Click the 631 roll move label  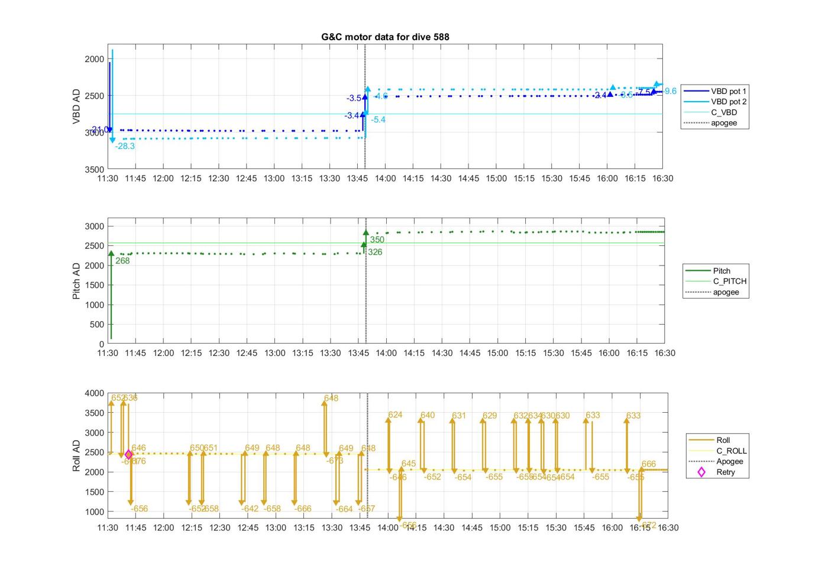[459, 416]
